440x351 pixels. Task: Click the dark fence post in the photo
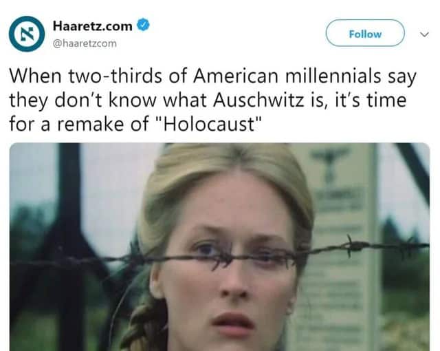(70, 247)
